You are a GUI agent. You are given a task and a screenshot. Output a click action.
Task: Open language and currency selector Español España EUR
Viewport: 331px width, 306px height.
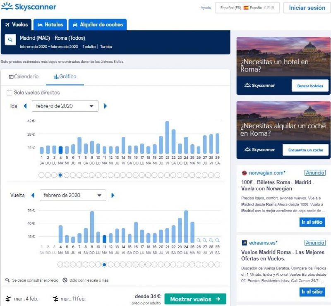point(247,8)
